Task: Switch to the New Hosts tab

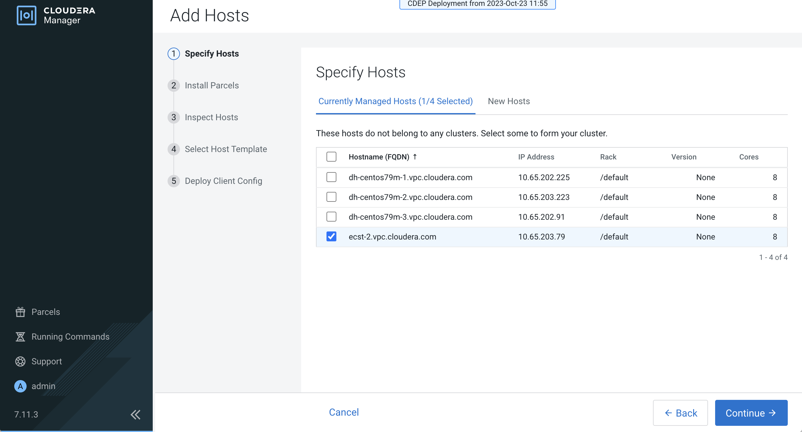Action: (508, 101)
